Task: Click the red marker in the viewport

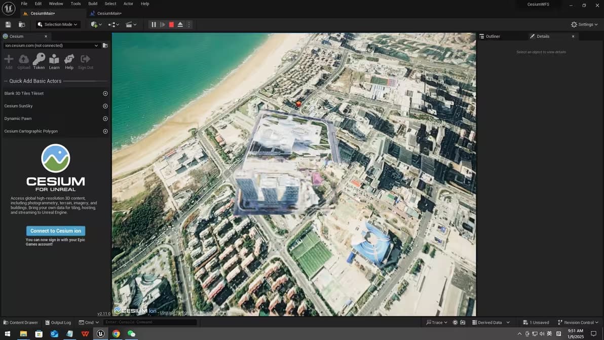Action: [x=298, y=103]
